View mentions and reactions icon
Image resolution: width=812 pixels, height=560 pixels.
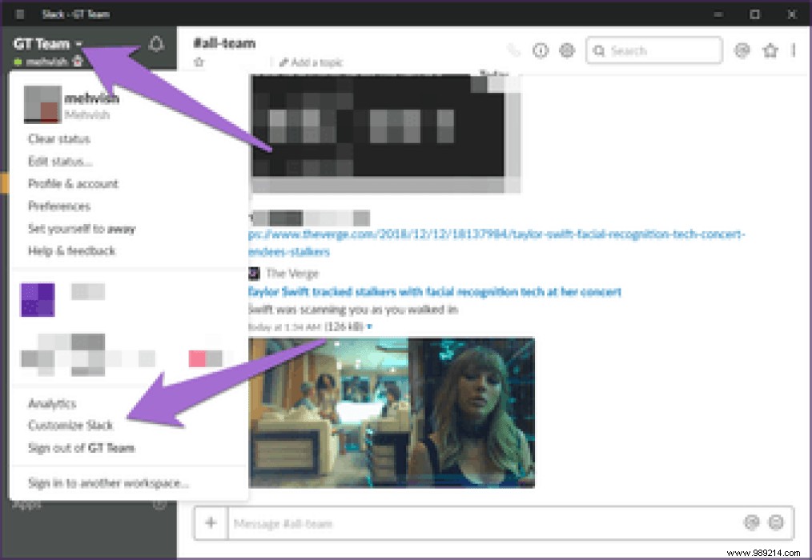click(742, 50)
